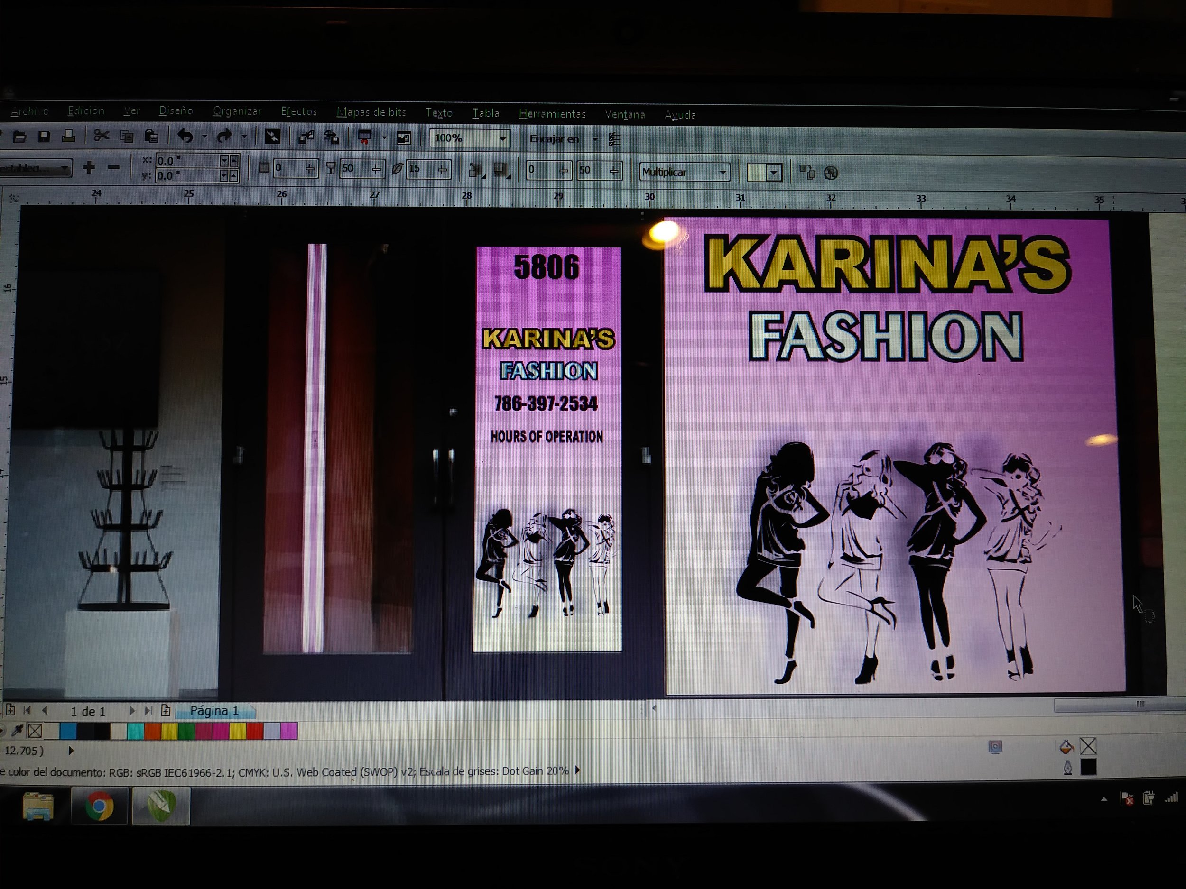Viewport: 1186px width, 889px height.
Task: Click the shadow angle field showing 0
Action: click(287, 168)
